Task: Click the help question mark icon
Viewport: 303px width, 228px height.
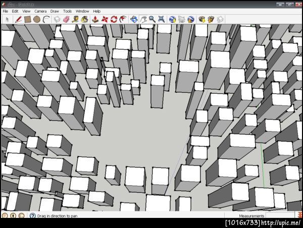Action: pos(33,216)
